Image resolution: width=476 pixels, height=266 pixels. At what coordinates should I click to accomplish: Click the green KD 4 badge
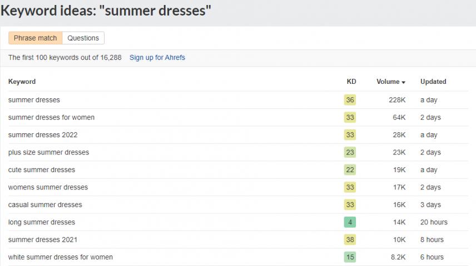350,222
